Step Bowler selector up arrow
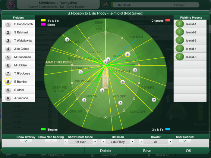 (x=141, y=142)
